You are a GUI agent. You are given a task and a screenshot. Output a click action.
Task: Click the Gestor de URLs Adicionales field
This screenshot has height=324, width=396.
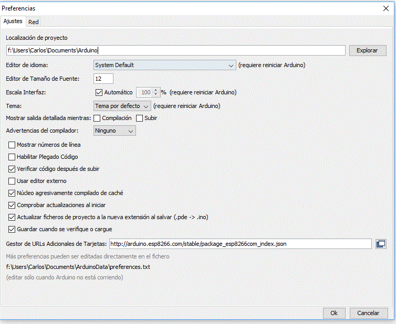(x=240, y=244)
